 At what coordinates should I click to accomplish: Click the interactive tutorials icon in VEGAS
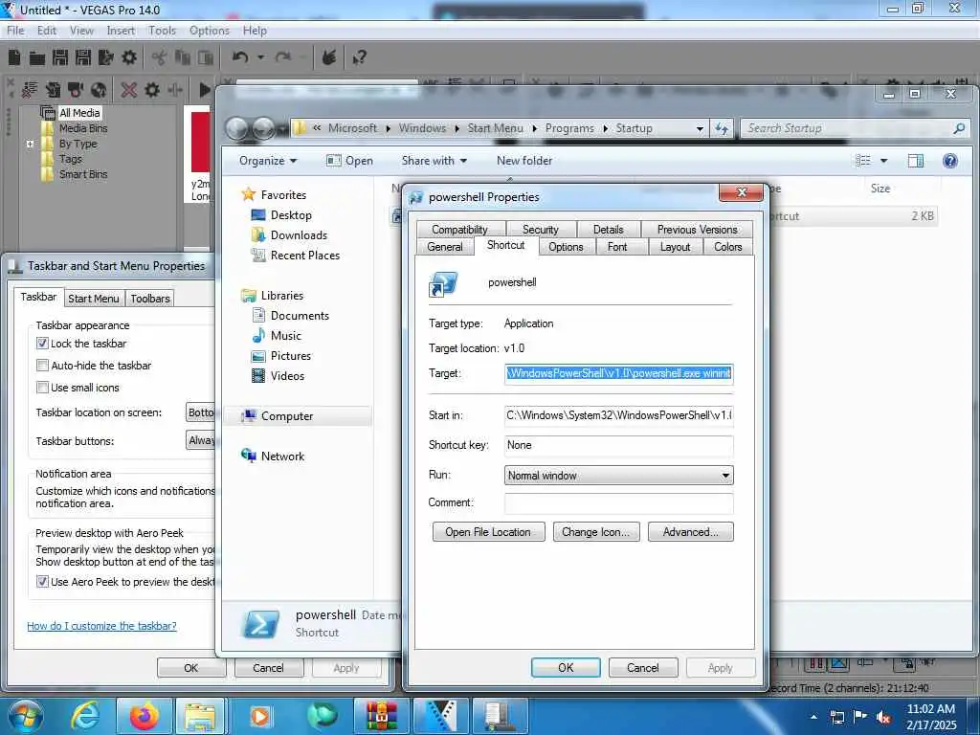329,57
